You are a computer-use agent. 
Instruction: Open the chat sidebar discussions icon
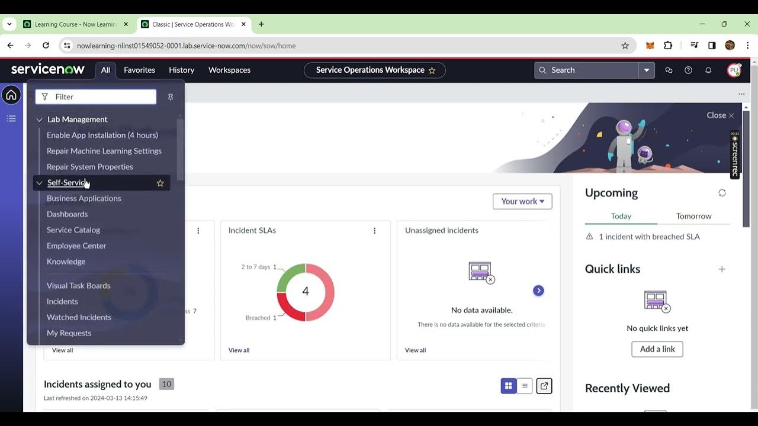click(x=669, y=70)
